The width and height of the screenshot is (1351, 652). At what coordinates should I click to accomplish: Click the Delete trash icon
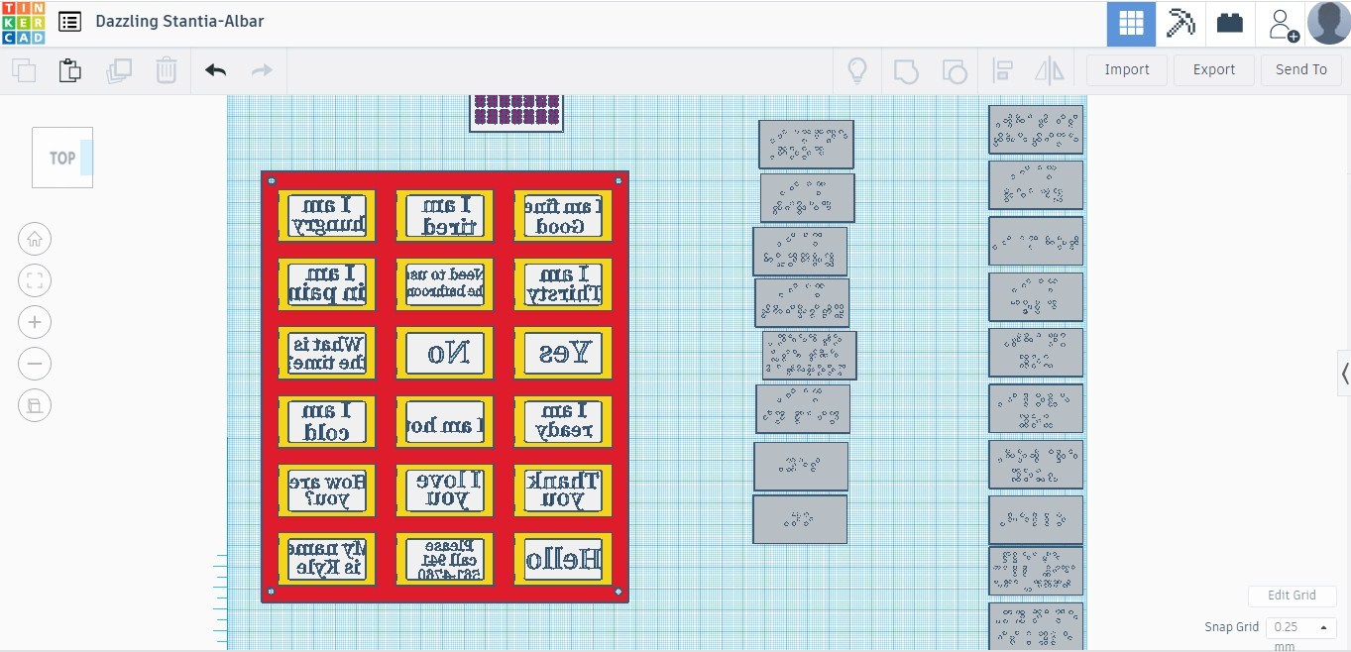pyautogui.click(x=167, y=70)
